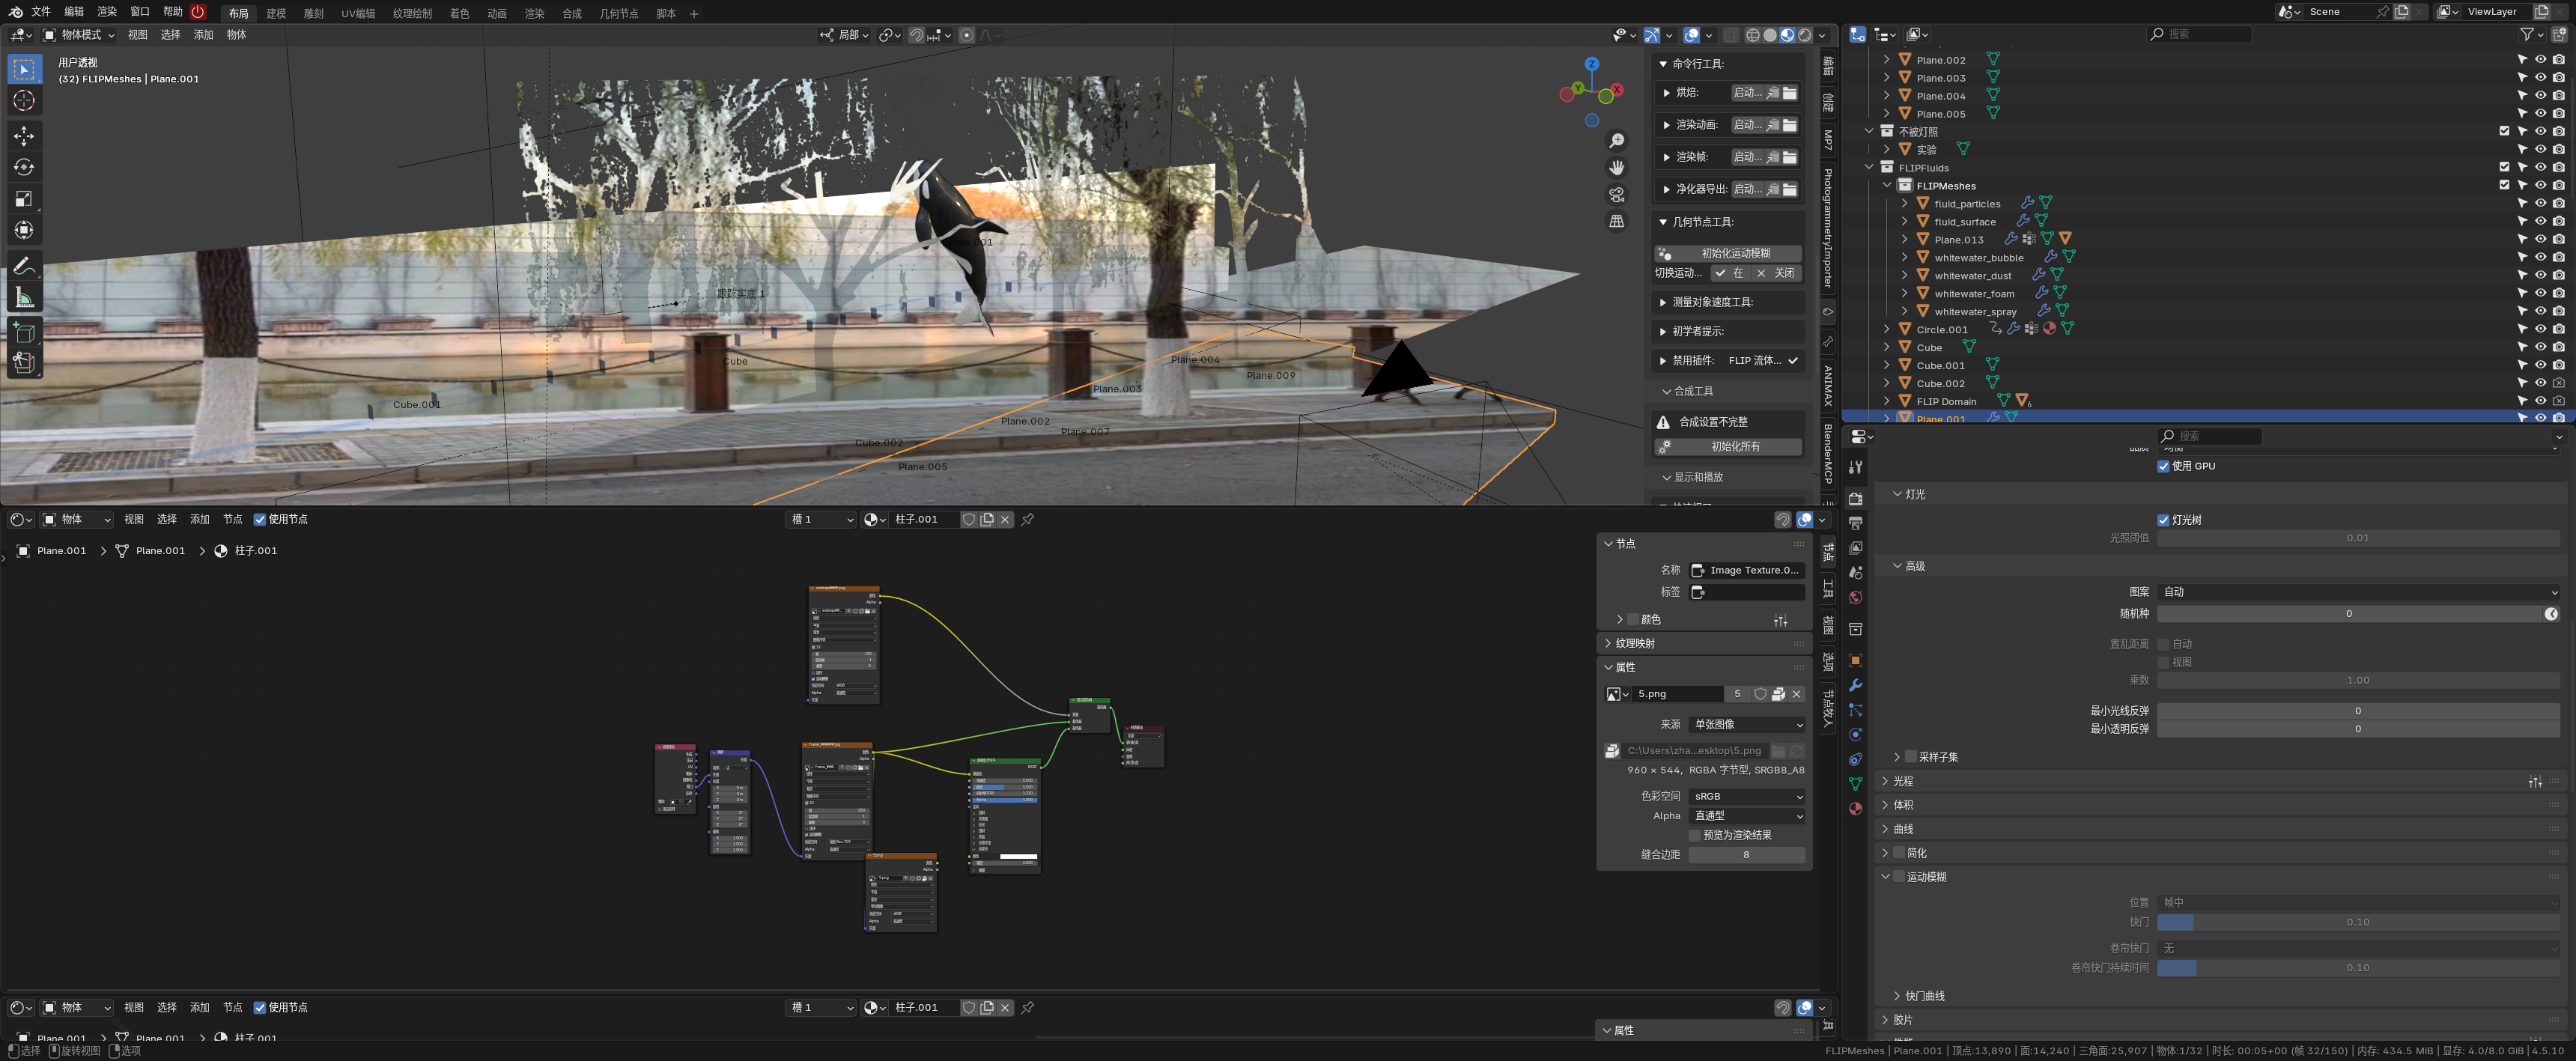Toggle 使用节点 checkbox in upper node editor

[x=260, y=519]
